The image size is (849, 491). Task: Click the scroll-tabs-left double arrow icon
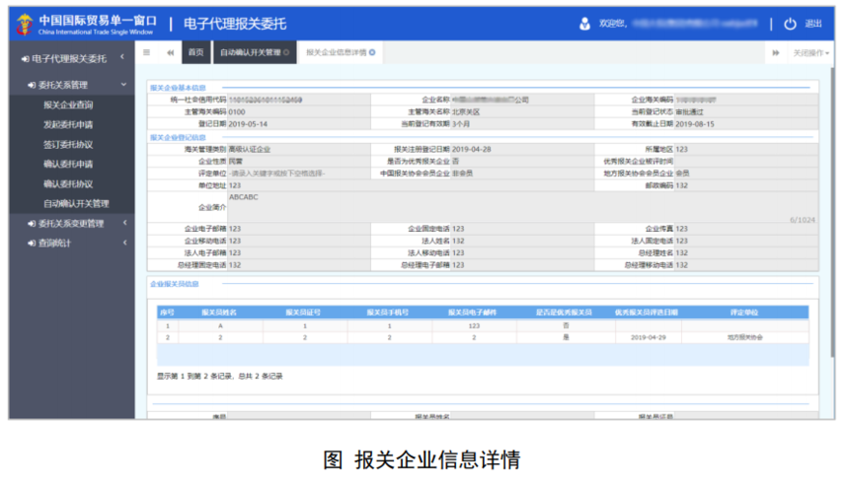click(x=171, y=52)
